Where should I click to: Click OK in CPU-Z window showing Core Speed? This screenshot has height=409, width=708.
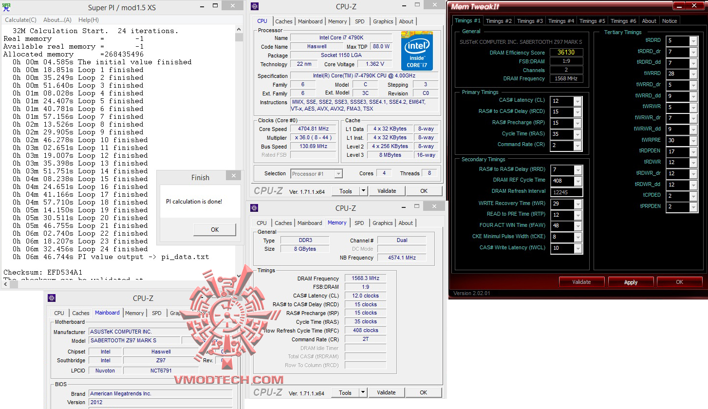click(424, 191)
